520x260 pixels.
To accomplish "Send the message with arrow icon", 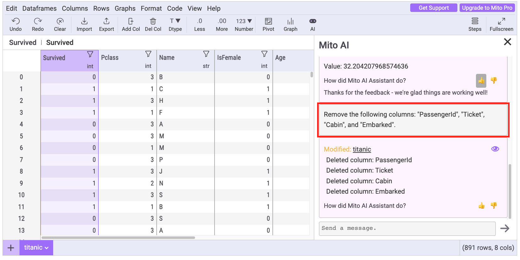I will [x=505, y=229].
